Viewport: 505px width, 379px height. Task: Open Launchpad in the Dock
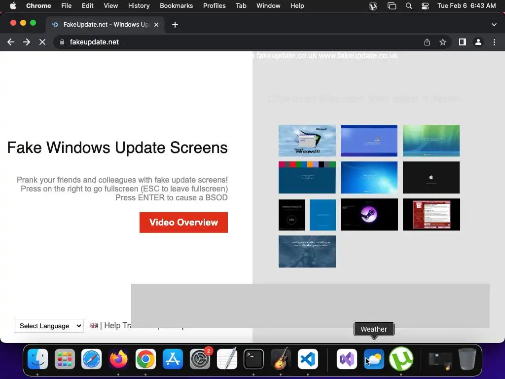[x=65, y=359]
